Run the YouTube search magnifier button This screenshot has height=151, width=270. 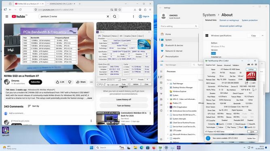click(x=115, y=17)
